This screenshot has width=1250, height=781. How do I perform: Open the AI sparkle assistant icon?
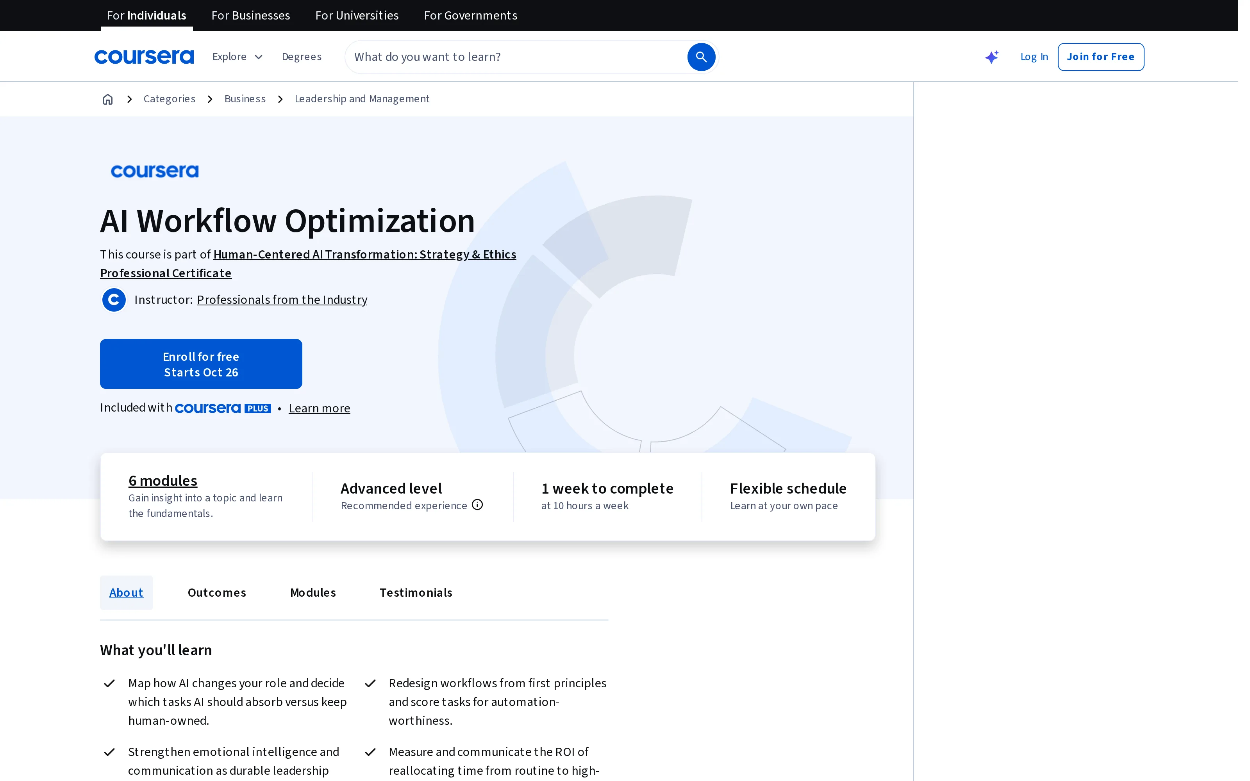click(x=991, y=57)
